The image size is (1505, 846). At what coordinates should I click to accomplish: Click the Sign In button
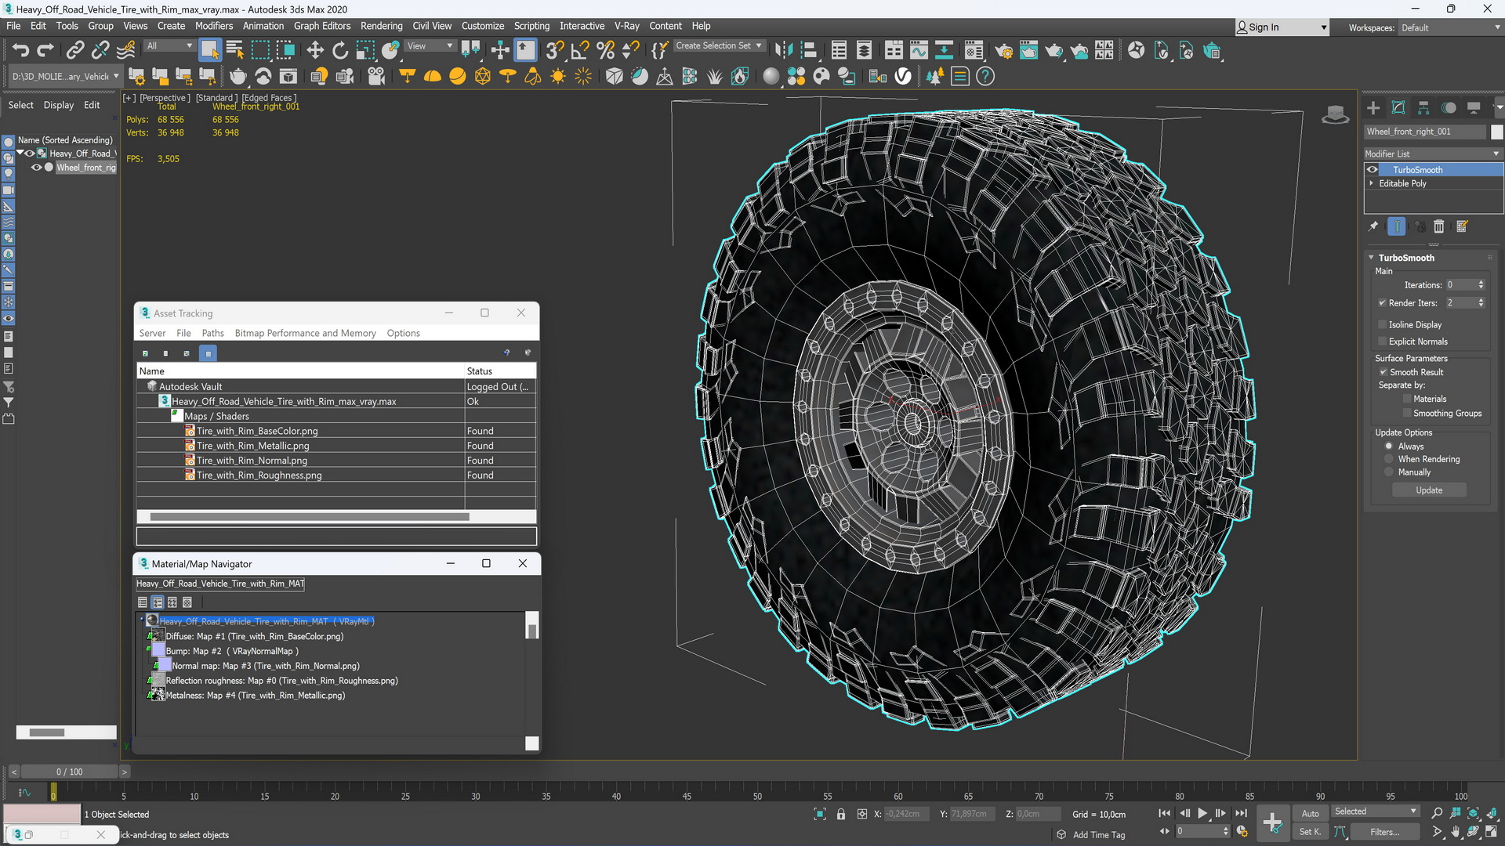(x=1263, y=27)
